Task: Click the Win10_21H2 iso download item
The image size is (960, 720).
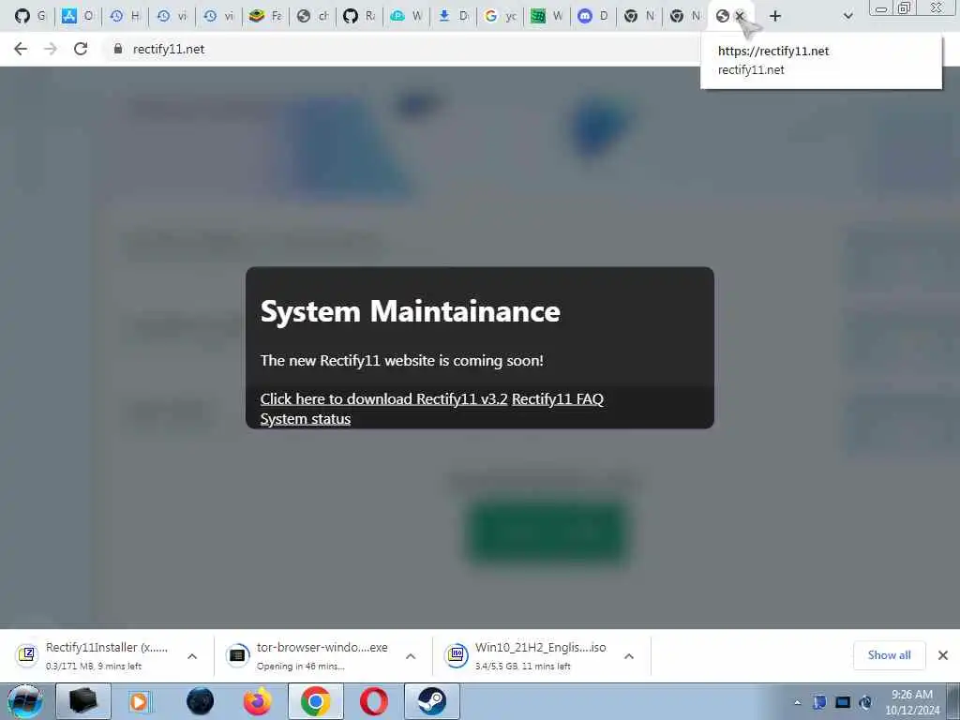Action: point(541,655)
